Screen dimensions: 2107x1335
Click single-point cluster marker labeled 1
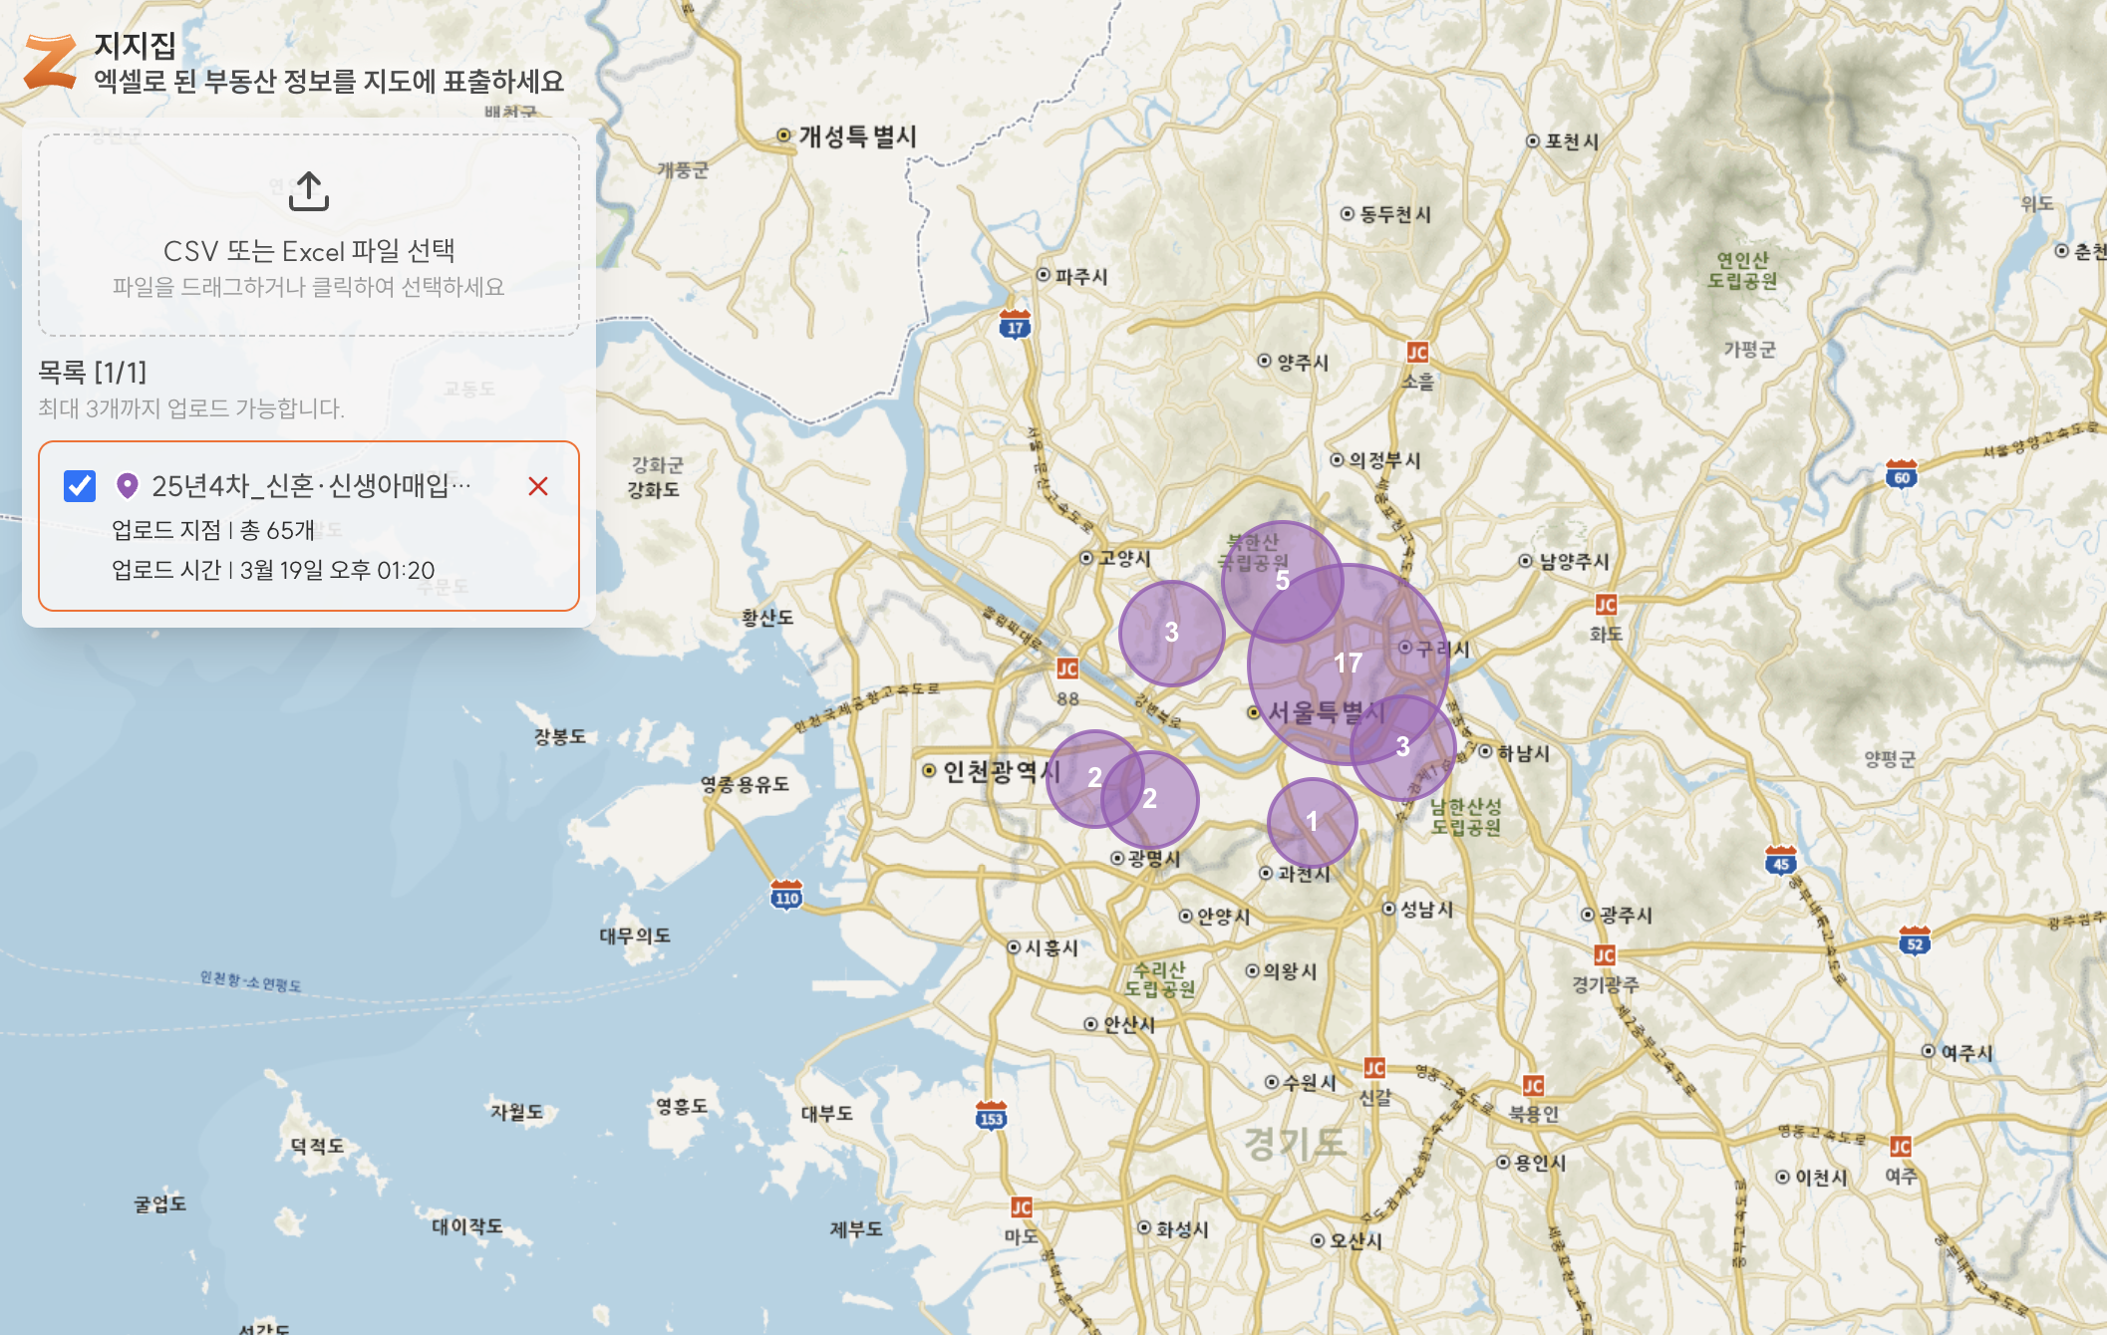1312,822
